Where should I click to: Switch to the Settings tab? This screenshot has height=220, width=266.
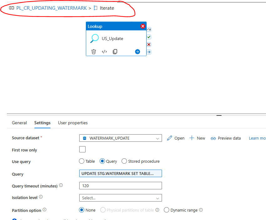(42, 123)
